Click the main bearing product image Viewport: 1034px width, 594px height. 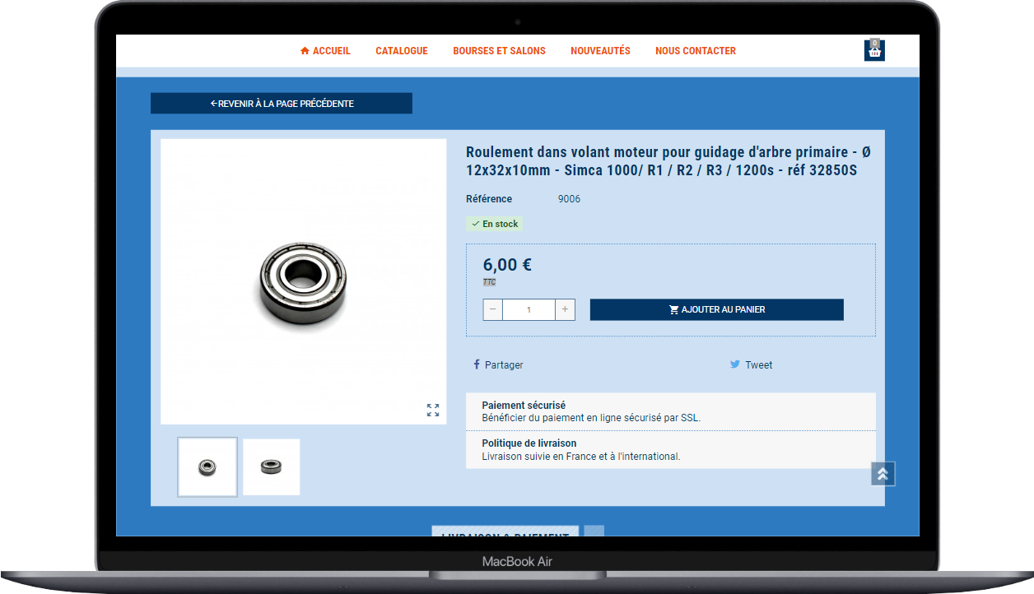(x=303, y=281)
